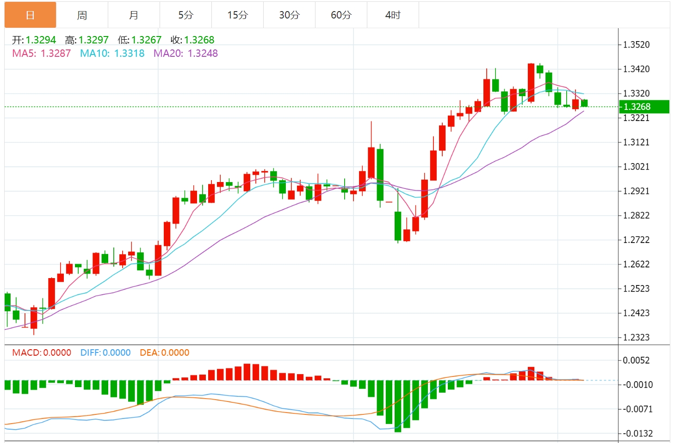The image size is (674, 443).
Task: Click the -0.0132 MACD axis label
Action: [x=638, y=434]
